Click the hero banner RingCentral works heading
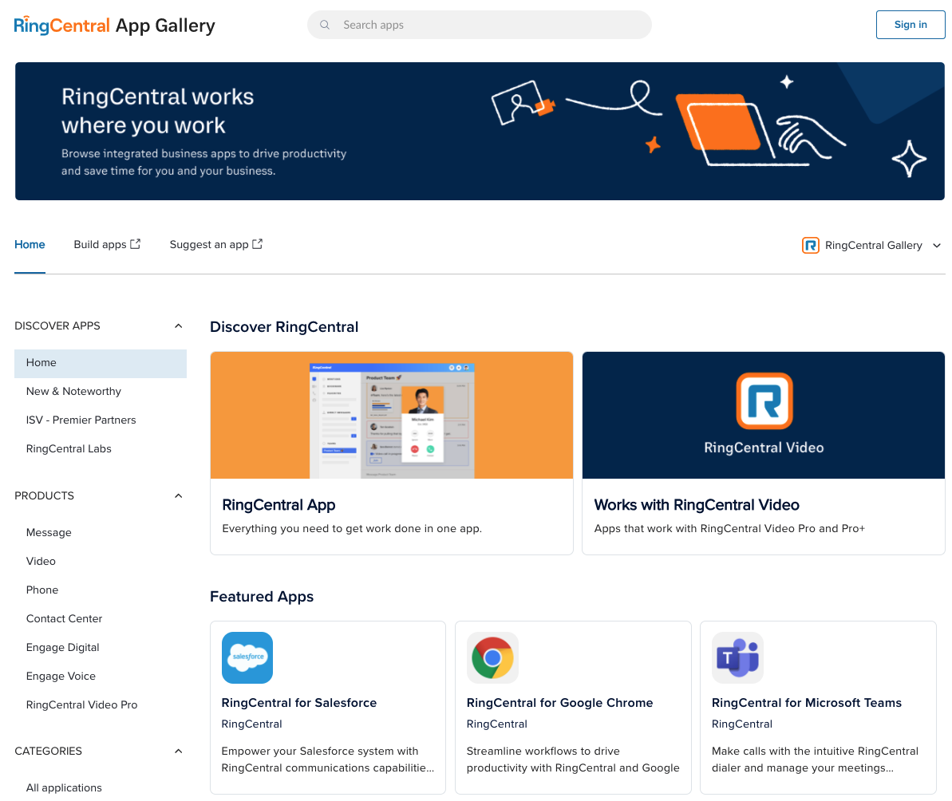The image size is (952, 801). [x=157, y=111]
